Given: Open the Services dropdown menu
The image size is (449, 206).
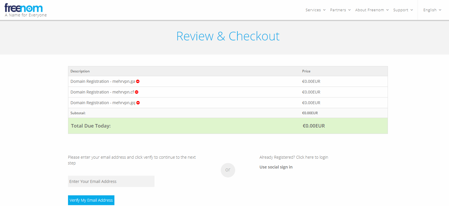Looking at the screenshot, I should point(315,10).
